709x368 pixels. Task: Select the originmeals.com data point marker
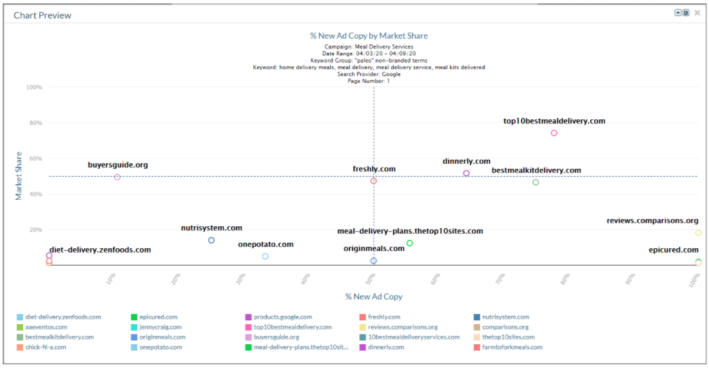click(x=373, y=261)
